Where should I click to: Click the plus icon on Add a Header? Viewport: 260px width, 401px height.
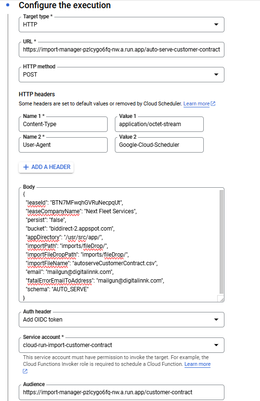pyautogui.click(x=26, y=167)
